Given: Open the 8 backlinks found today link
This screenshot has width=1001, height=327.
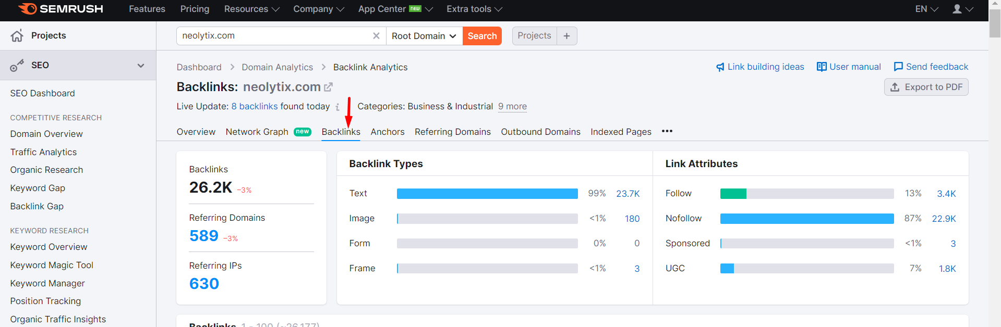Looking at the screenshot, I should tap(255, 106).
